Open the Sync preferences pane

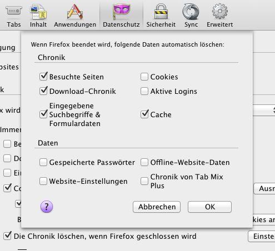click(191, 16)
